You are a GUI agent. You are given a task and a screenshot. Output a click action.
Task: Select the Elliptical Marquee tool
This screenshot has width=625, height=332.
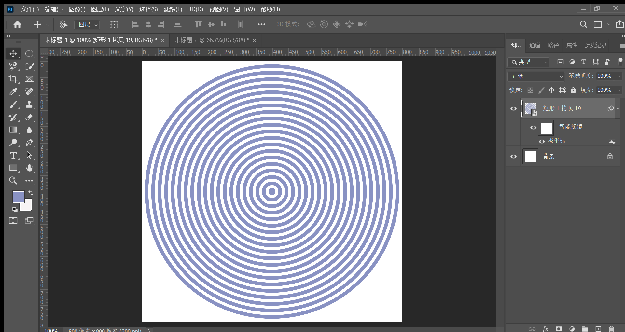pos(29,54)
